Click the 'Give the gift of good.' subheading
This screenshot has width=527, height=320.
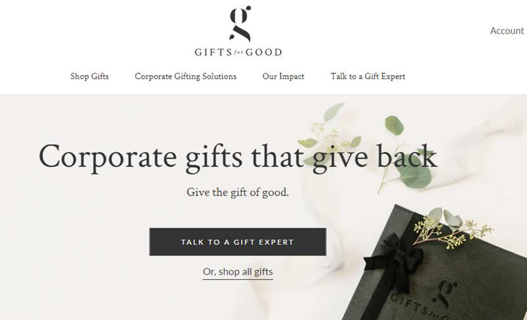pos(238,192)
